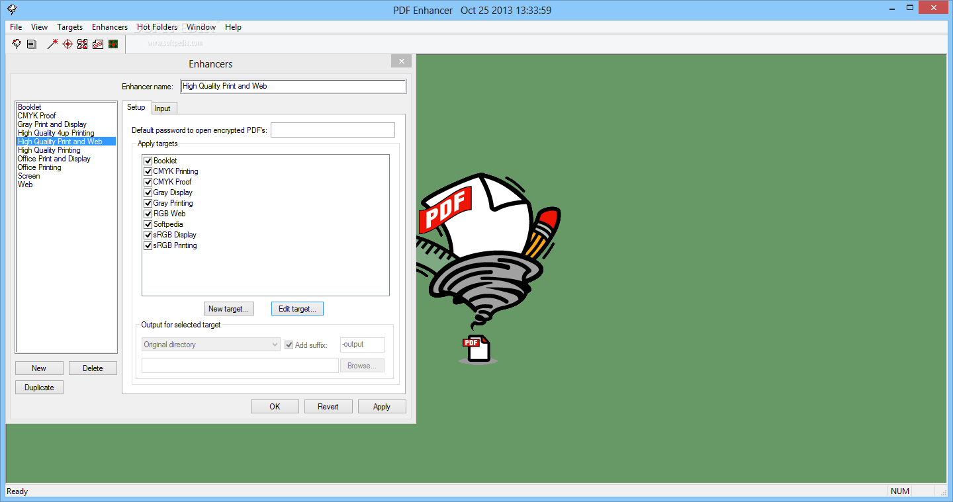
Task: Click the Duplicate button
Action: 39,388
